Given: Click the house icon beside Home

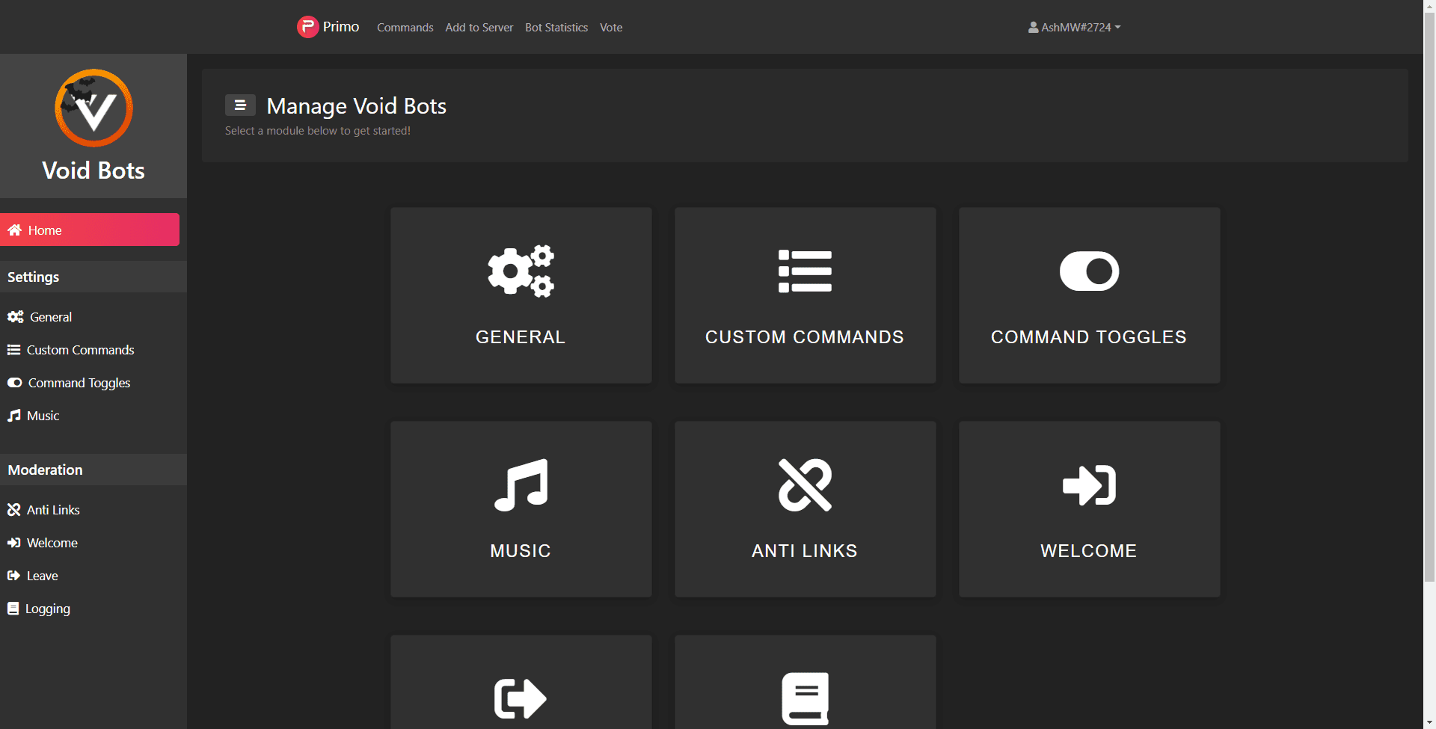Looking at the screenshot, I should pos(15,230).
